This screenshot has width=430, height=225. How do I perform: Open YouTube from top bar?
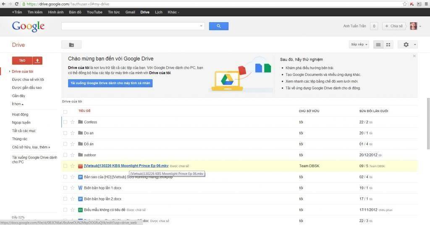[94, 12]
